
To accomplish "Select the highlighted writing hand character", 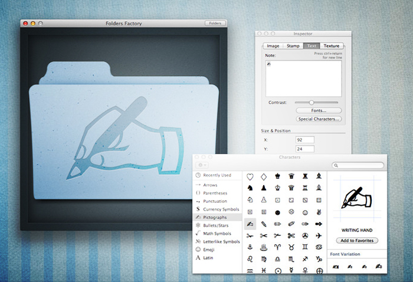I will pyautogui.click(x=250, y=224).
